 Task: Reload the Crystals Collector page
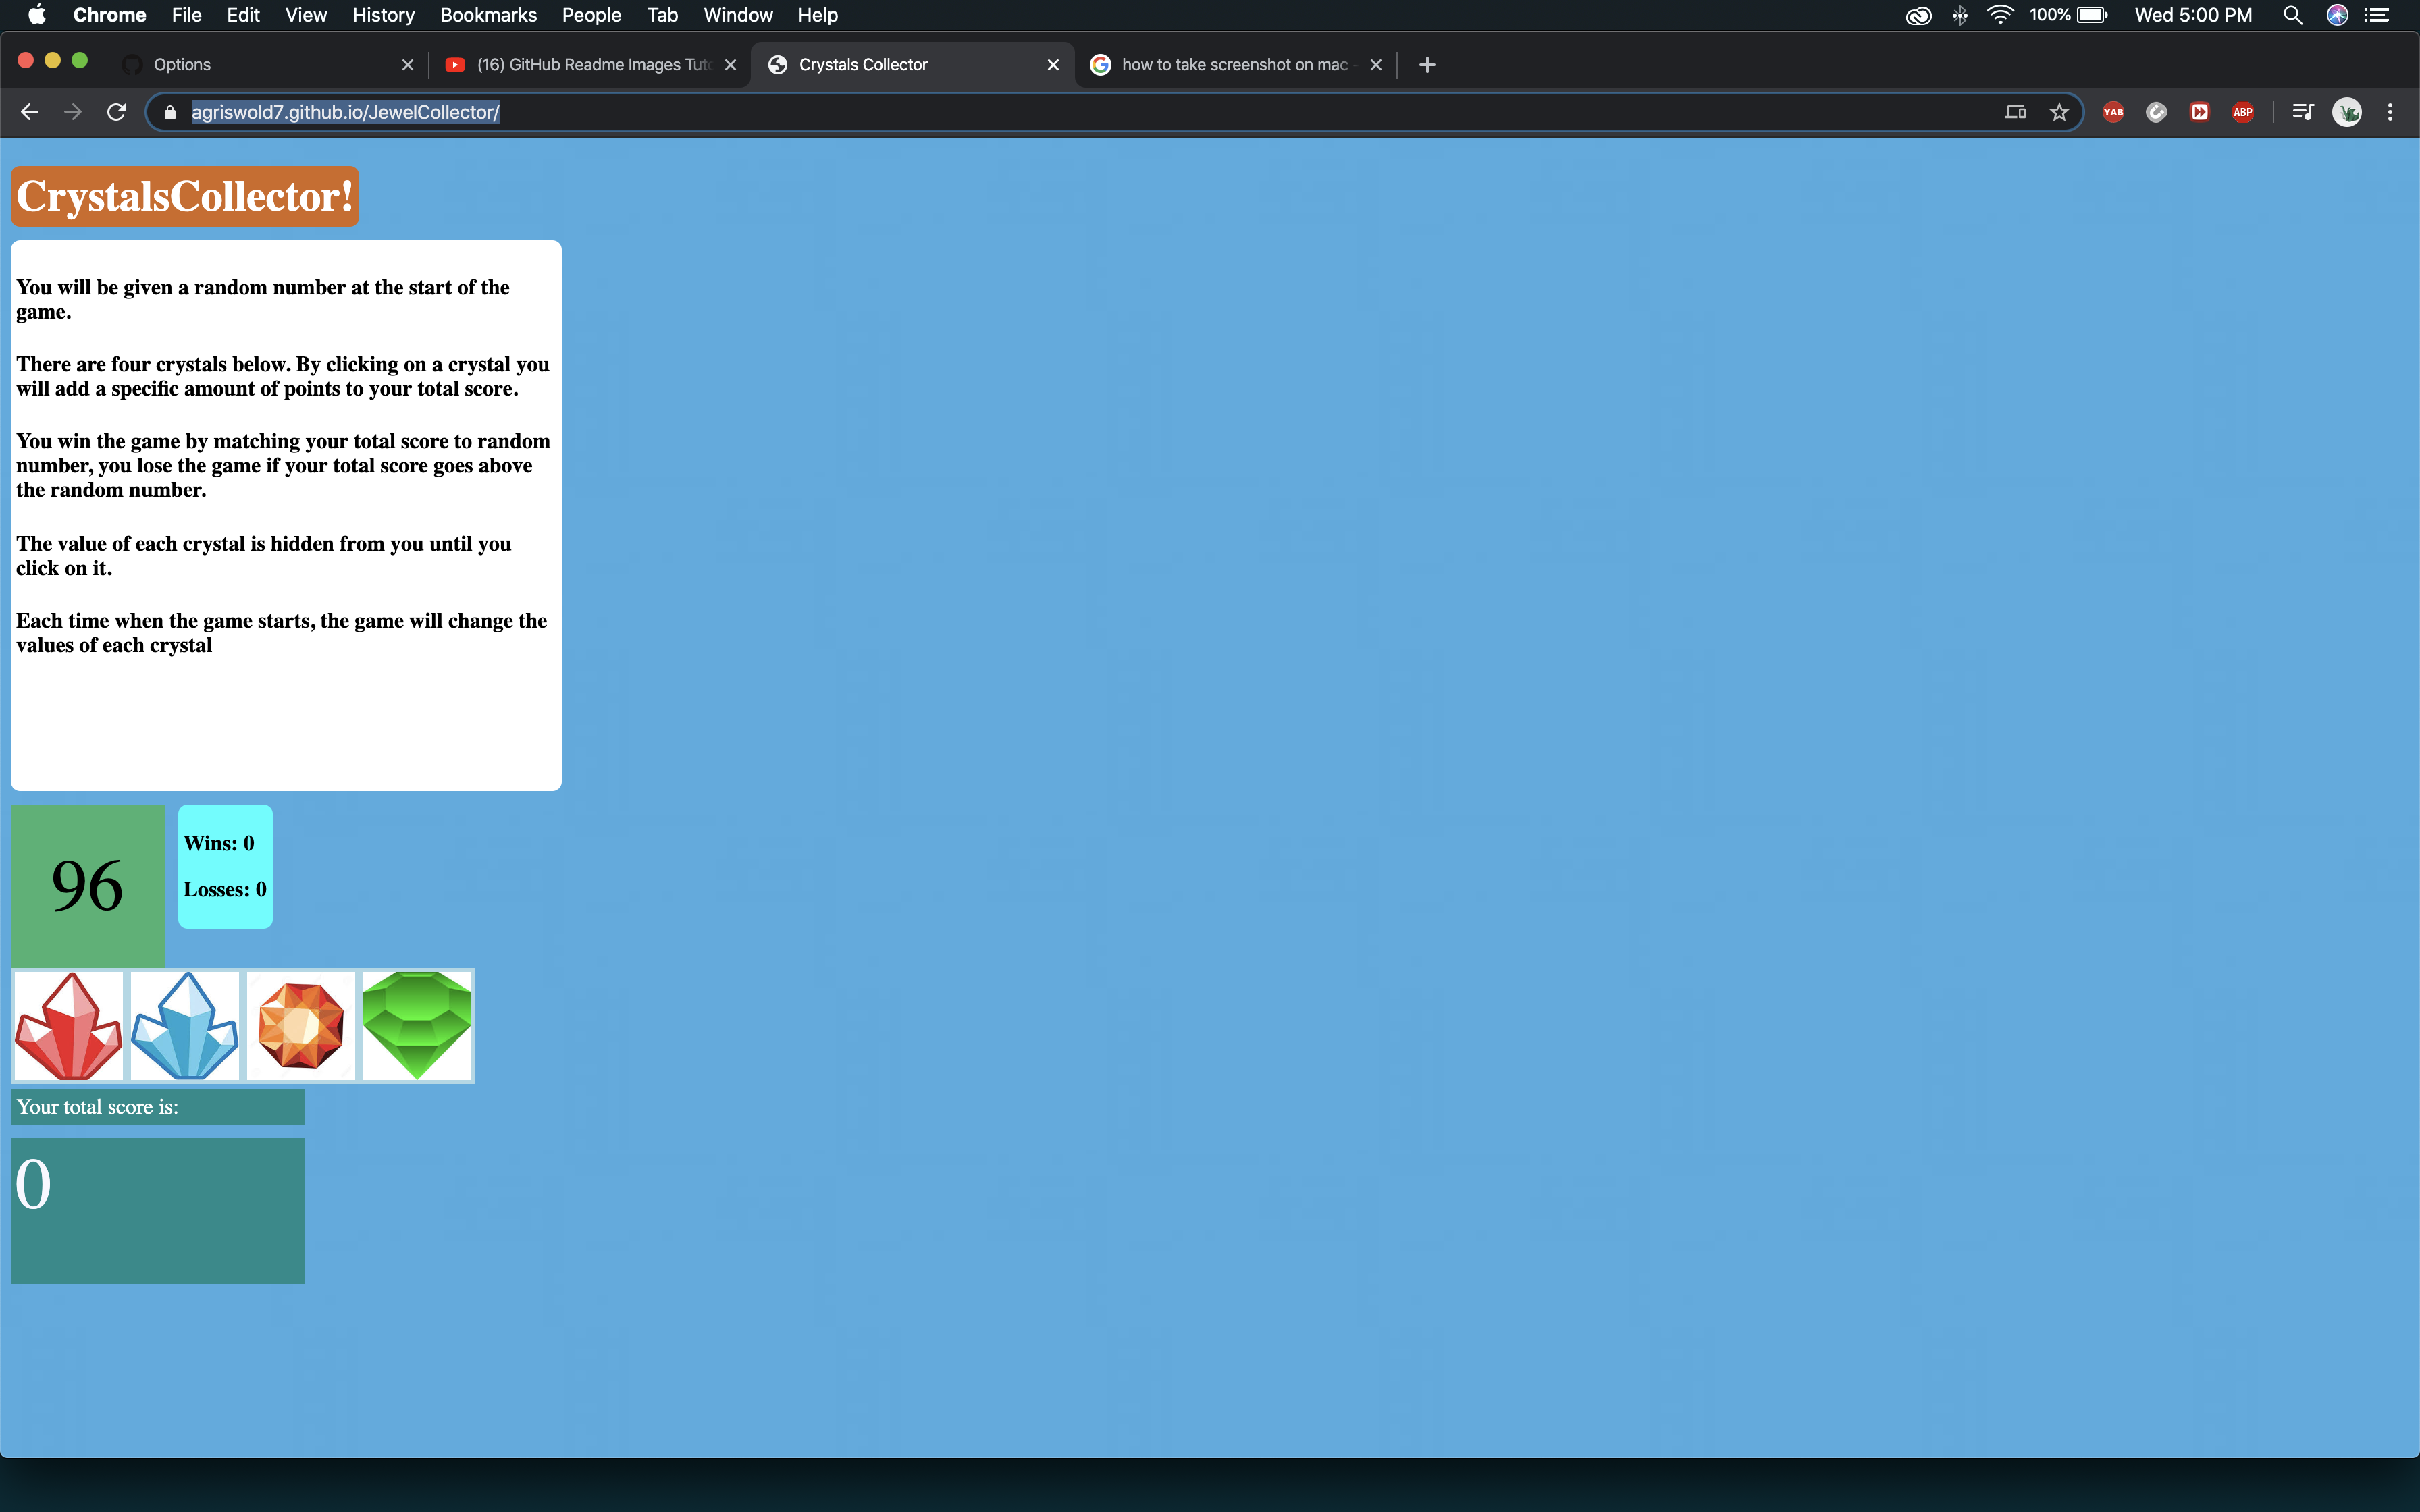coord(116,112)
